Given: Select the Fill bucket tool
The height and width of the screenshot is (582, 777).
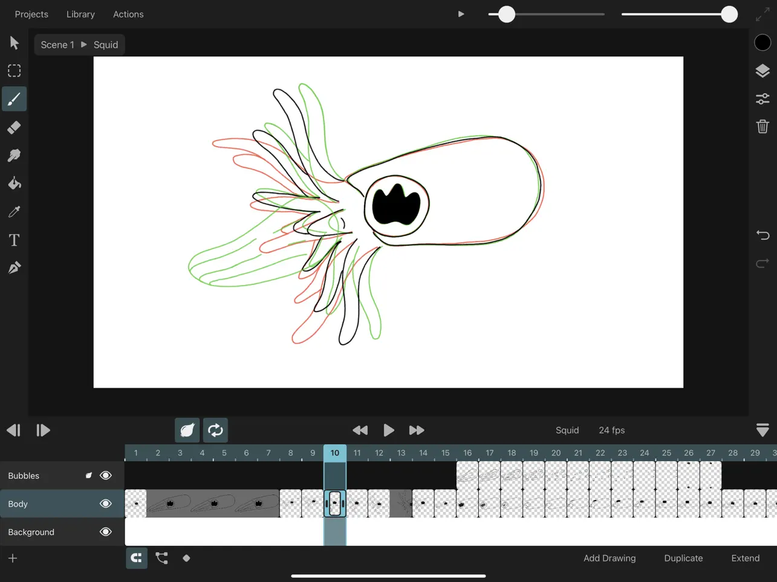Looking at the screenshot, I should click(14, 183).
